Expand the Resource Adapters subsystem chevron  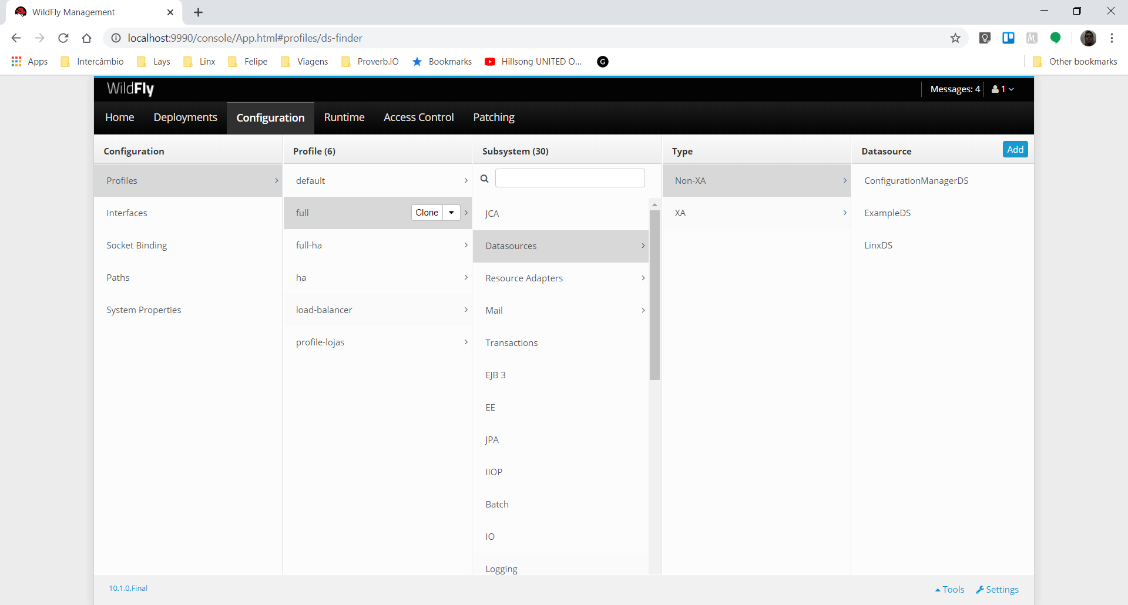point(643,278)
